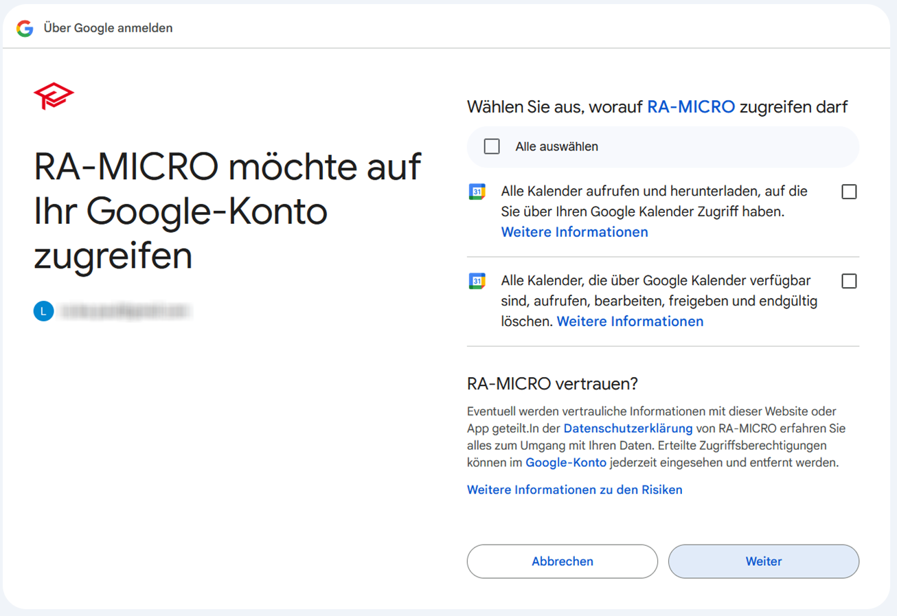Enable 'aufrufen, bearbeiten, freigeben' permission checkbox
The height and width of the screenshot is (616, 897).
[849, 281]
